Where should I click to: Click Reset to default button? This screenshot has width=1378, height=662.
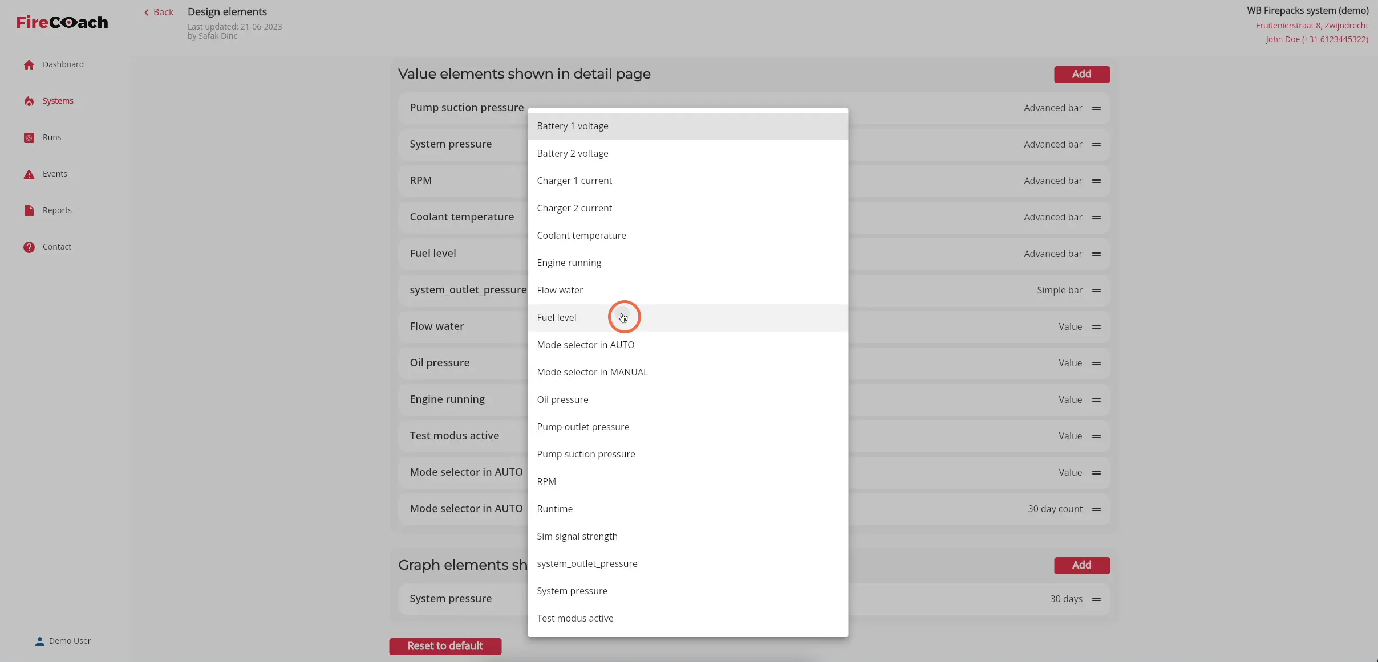click(x=445, y=646)
